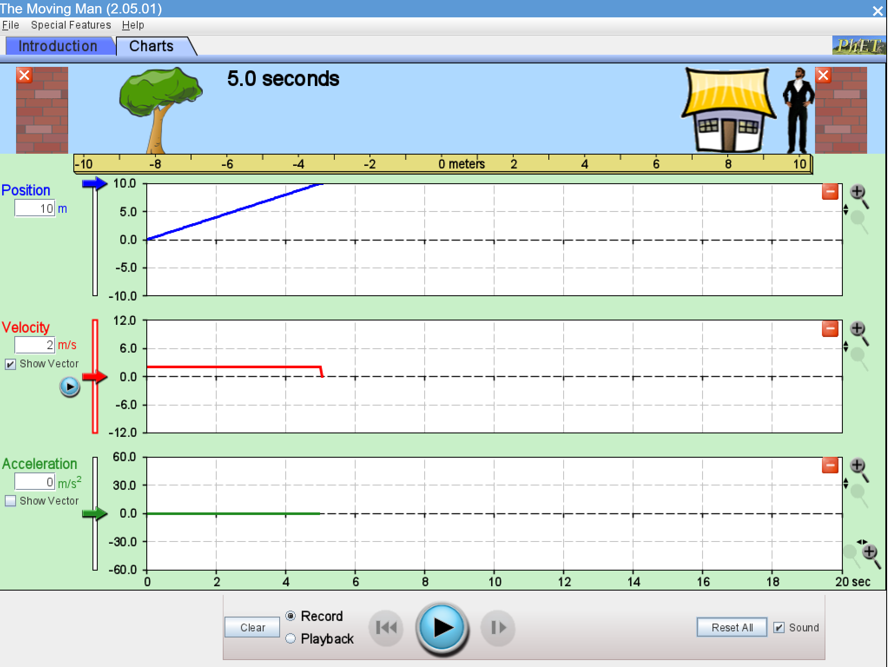Viewport: 891px width, 667px height.
Task: Enable acceleration Show Vector checkbox
Action: [x=11, y=501]
